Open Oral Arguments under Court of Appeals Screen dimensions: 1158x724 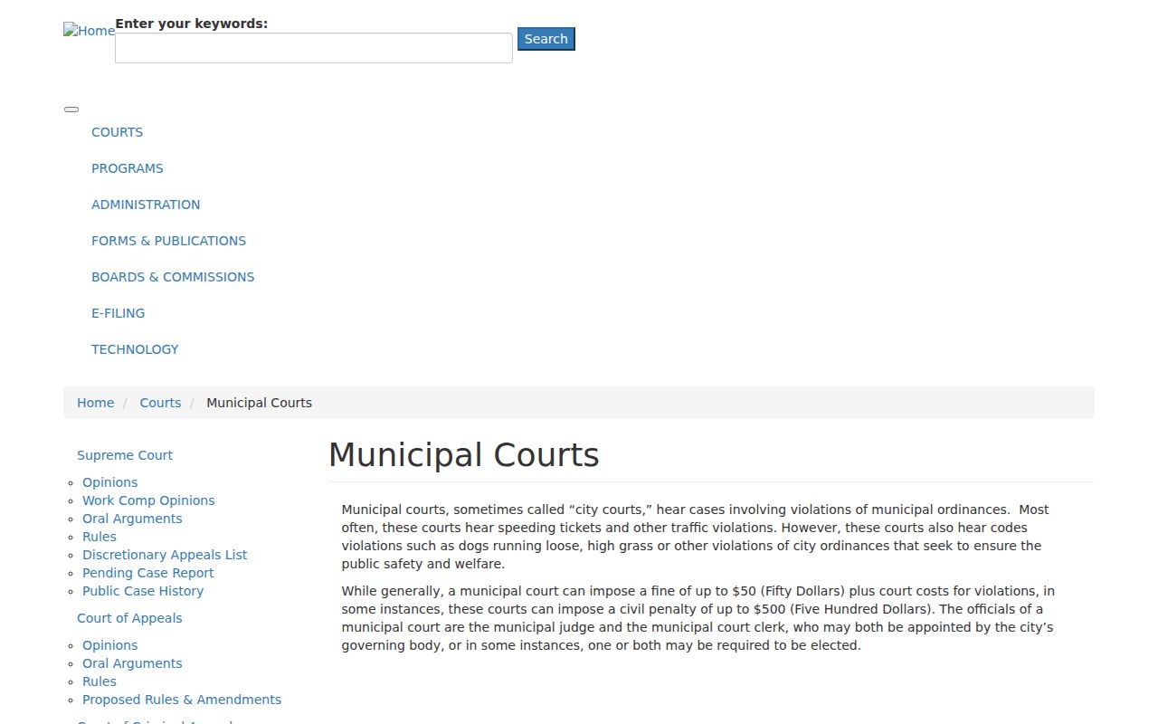[x=132, y=663]
